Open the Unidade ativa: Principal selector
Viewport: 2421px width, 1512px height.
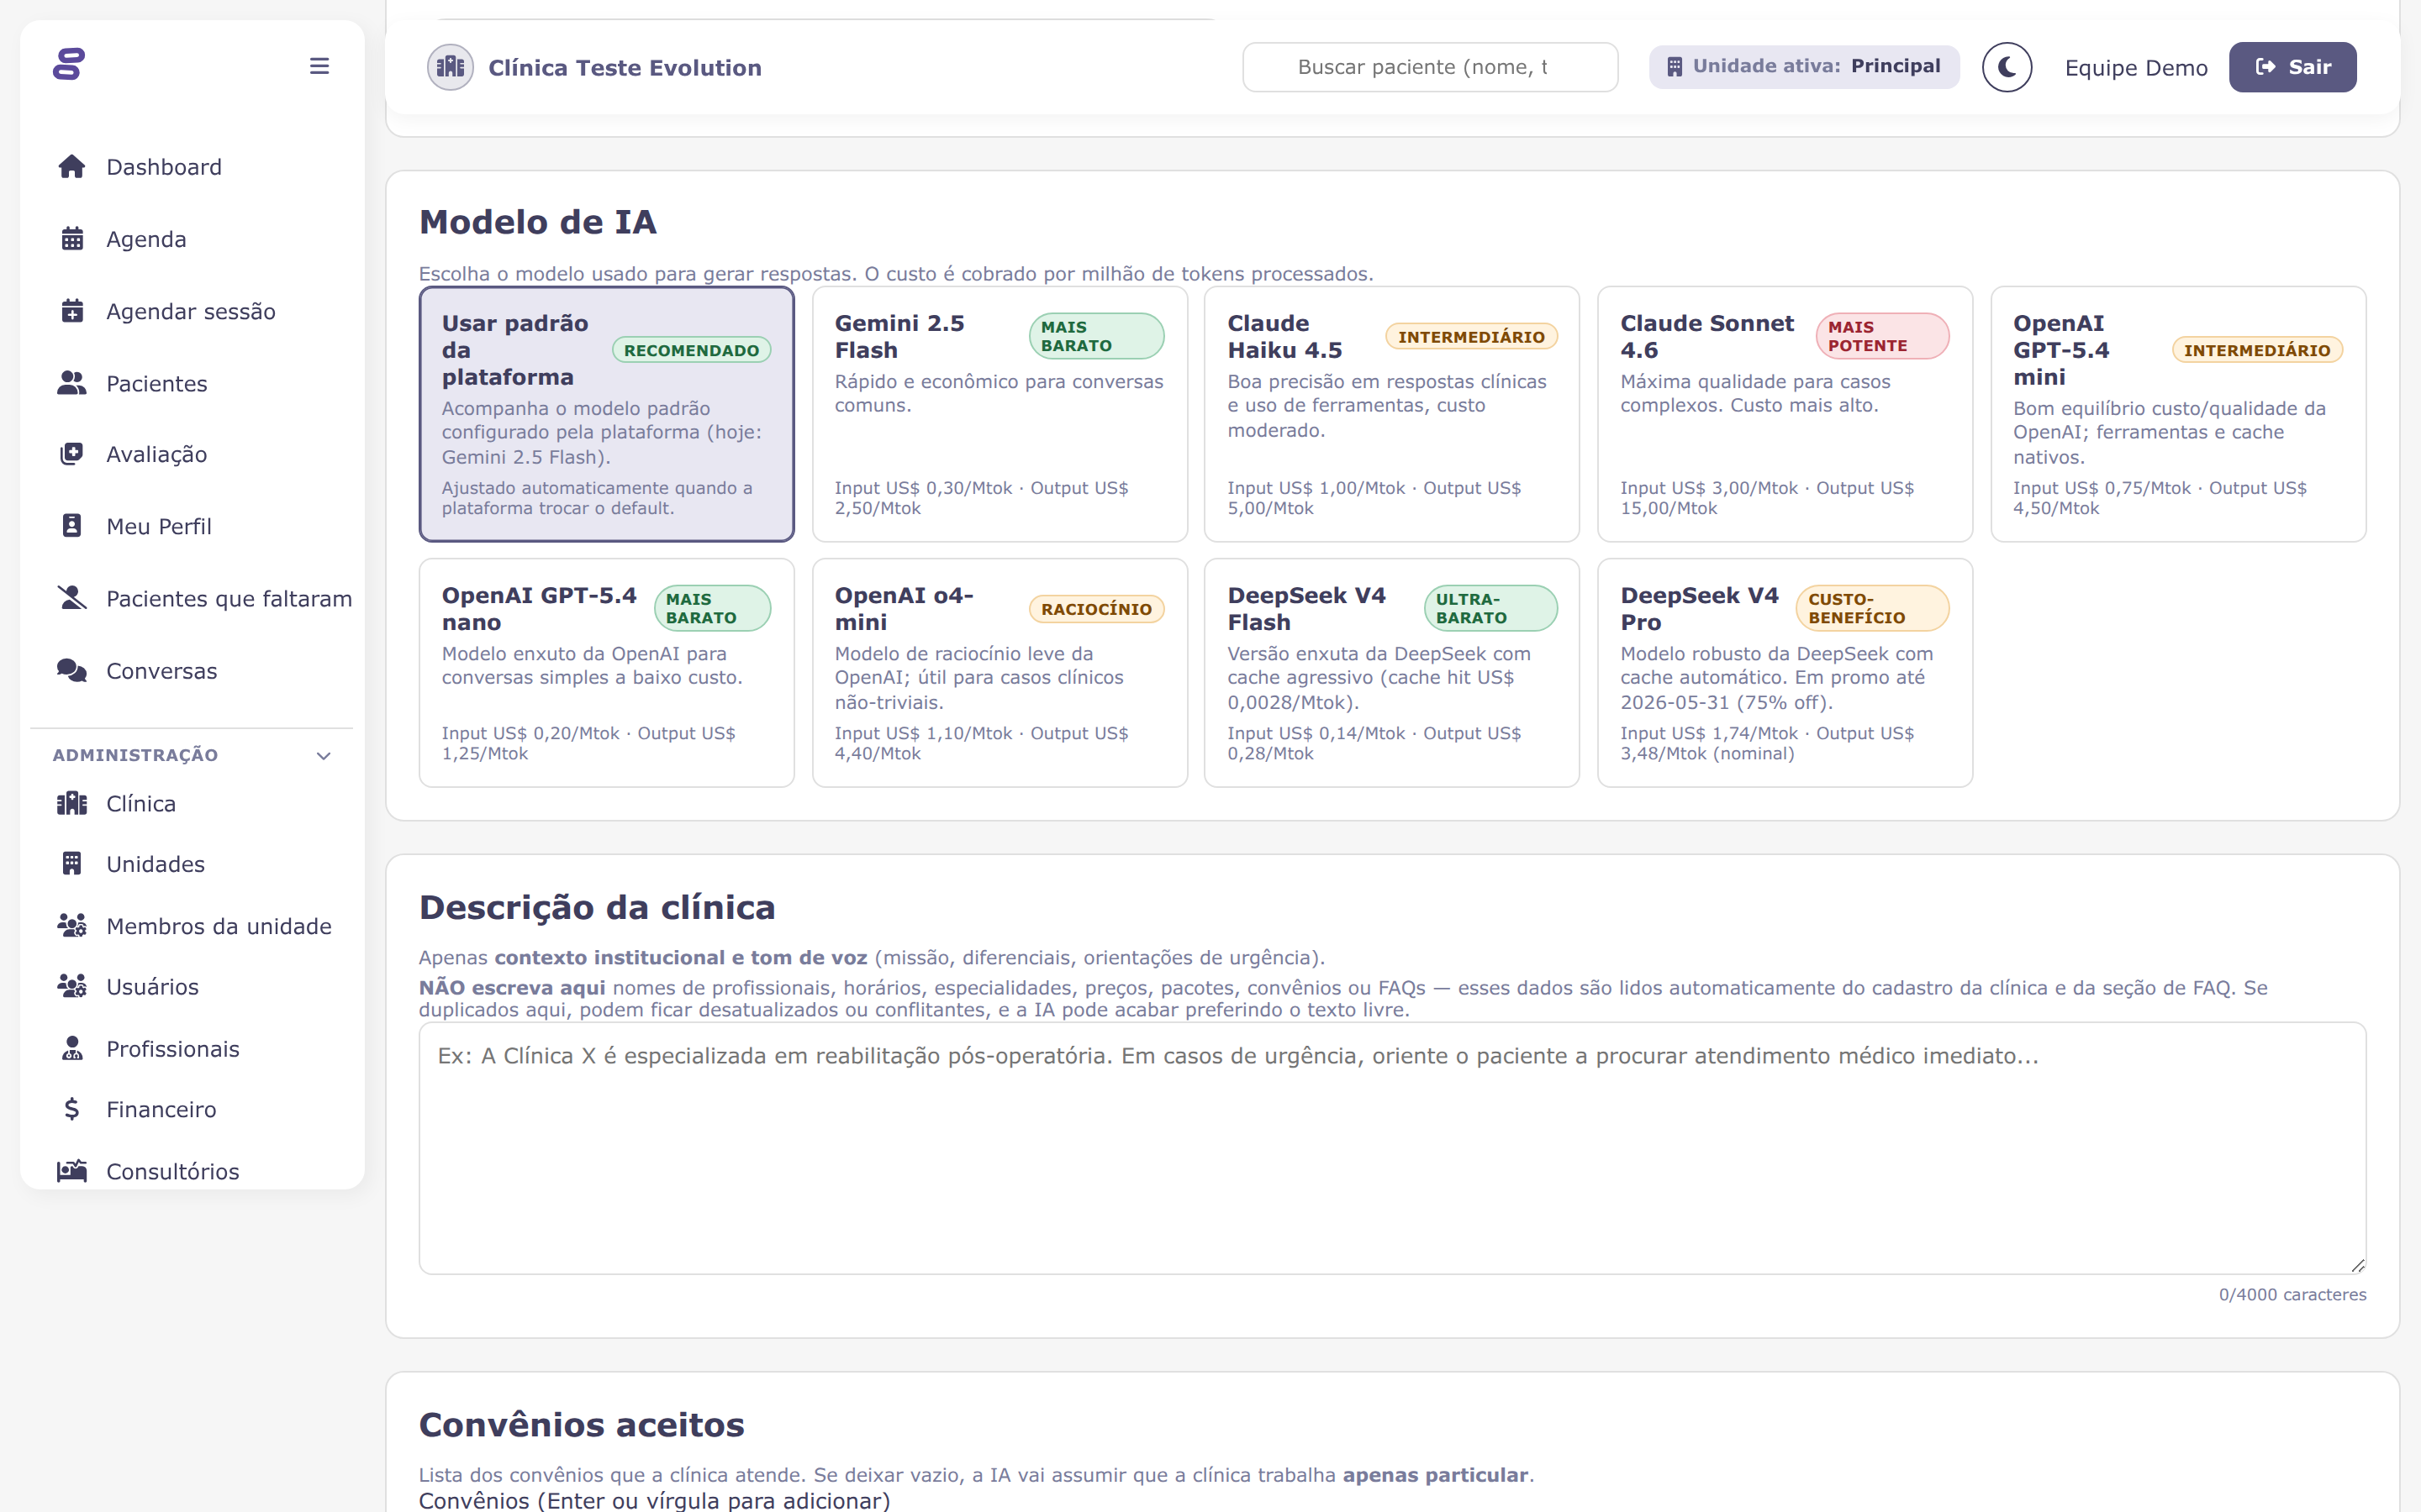click(x=1804, y=67)
